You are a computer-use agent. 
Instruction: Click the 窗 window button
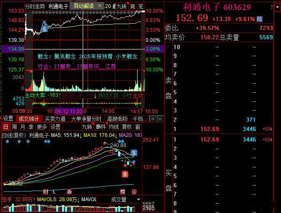click(138, 127)
